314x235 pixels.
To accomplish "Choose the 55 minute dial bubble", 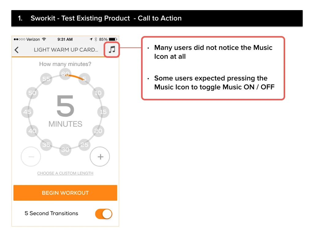I will click(46, 79).
